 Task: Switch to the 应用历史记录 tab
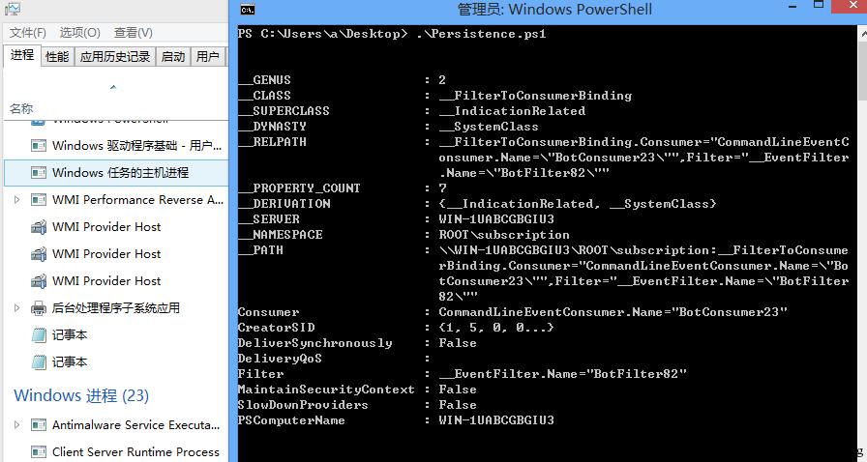point(115,56)
